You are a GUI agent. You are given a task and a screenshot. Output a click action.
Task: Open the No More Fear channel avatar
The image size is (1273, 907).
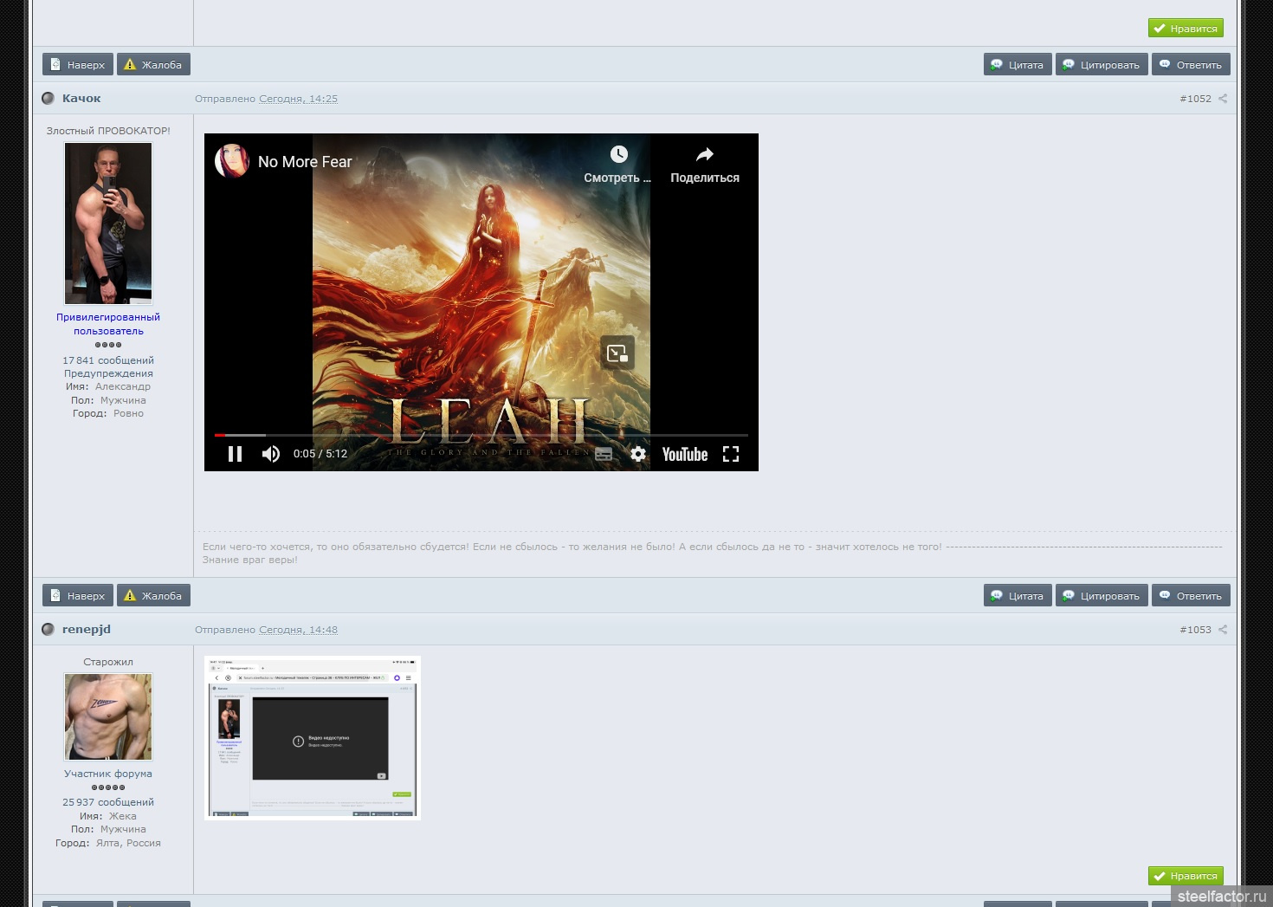coord(232,161)
